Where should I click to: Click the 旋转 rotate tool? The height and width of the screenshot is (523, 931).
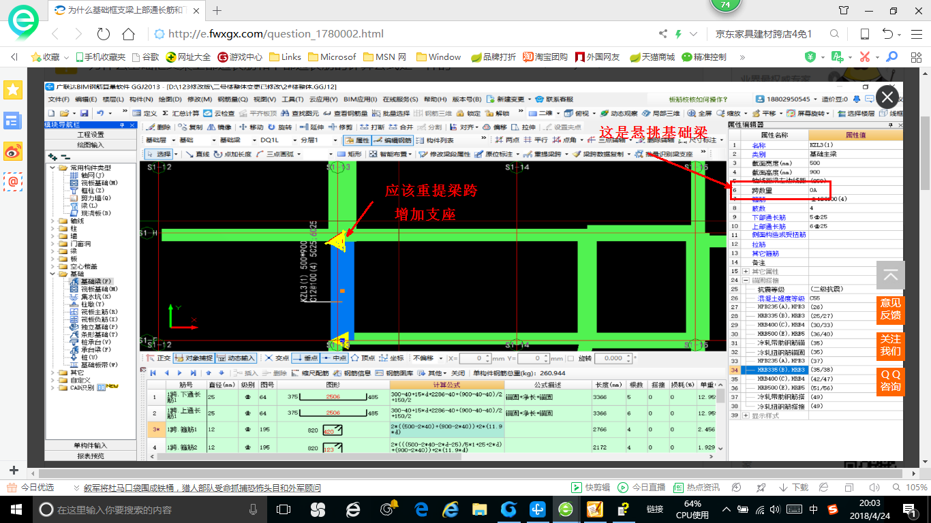pos(280,127)
